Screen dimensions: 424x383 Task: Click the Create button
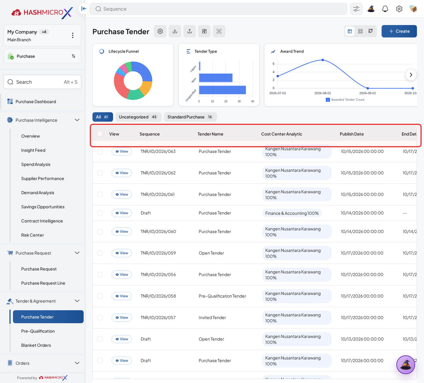click(x=399, y=31)
